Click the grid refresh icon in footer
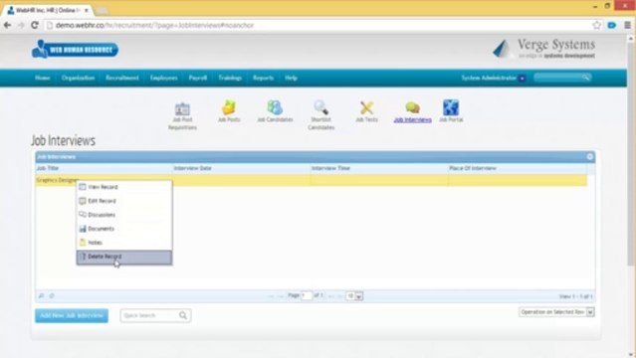The width and height of the screenshot is (636, 358). [52, 296]
